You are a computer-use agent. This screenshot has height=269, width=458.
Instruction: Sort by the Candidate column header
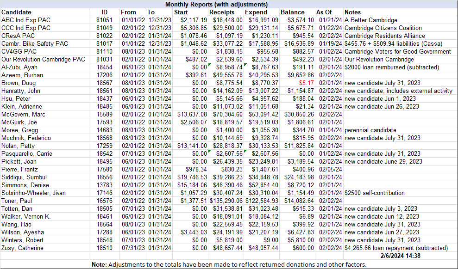[x=17, y=12]
